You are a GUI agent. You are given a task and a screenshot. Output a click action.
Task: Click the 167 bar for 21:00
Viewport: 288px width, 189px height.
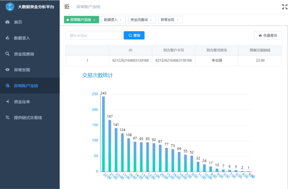click(110, 146)
